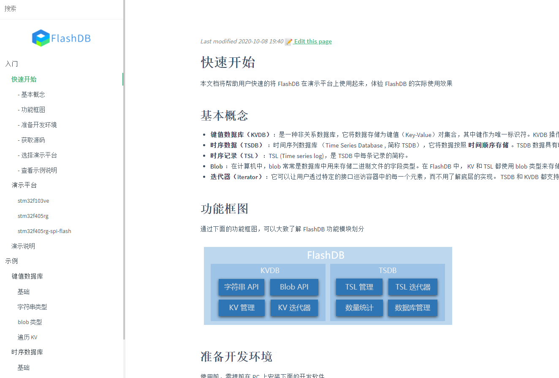Click the KV 管理 block in diagram
Viewport: 559px width, 378px height.
(242, 308)
